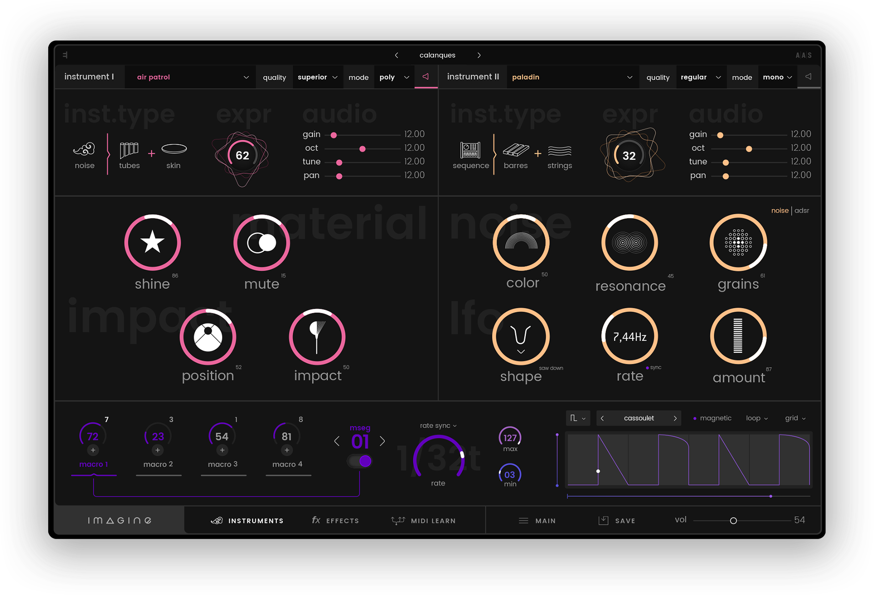Image resolution: width=874 pixels, height=595 pixels.
Task: Click the shine star knob
Action: [x=152, y=242]
